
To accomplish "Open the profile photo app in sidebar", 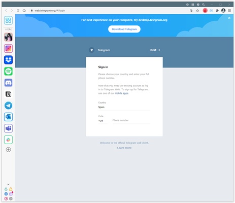I will (8, 37).
